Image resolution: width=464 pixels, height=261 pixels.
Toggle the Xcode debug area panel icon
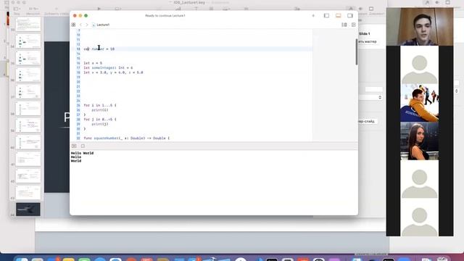click(x=339, y=16)
